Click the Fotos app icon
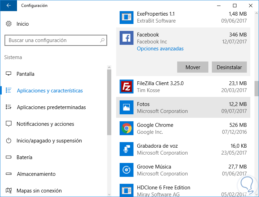The width and height of the screenshot is (259, 197). [x=126, y=107]
